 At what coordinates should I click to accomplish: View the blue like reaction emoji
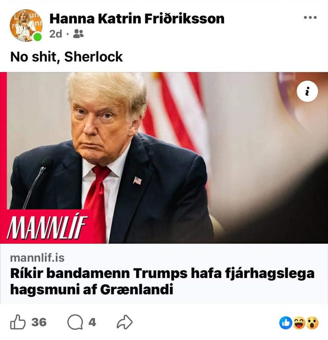286,323
